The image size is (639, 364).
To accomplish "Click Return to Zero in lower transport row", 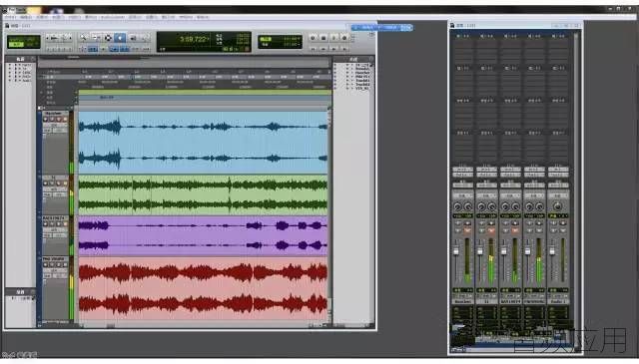I will click(314, 49).
